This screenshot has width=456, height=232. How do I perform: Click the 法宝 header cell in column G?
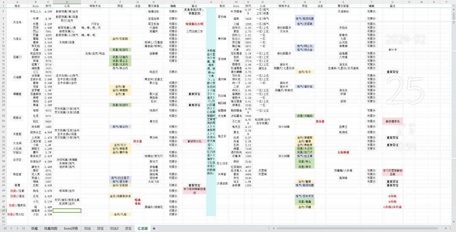point(138,6)
